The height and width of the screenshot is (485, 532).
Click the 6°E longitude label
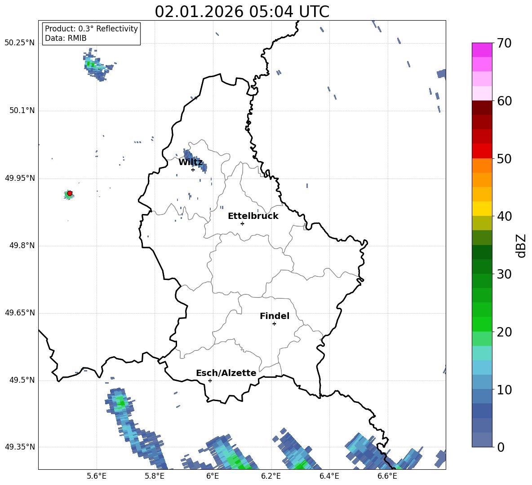(213, 476)
